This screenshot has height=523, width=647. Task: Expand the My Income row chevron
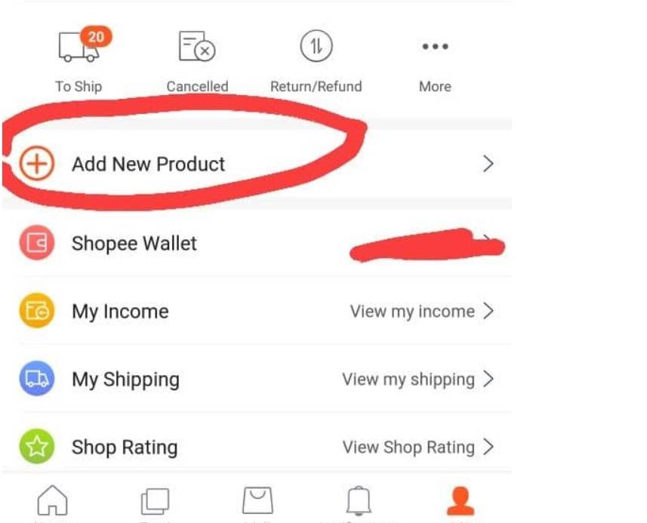[x=488, y=311]
